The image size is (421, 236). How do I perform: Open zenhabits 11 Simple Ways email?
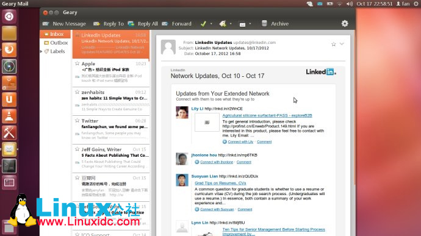click(111, 101)
